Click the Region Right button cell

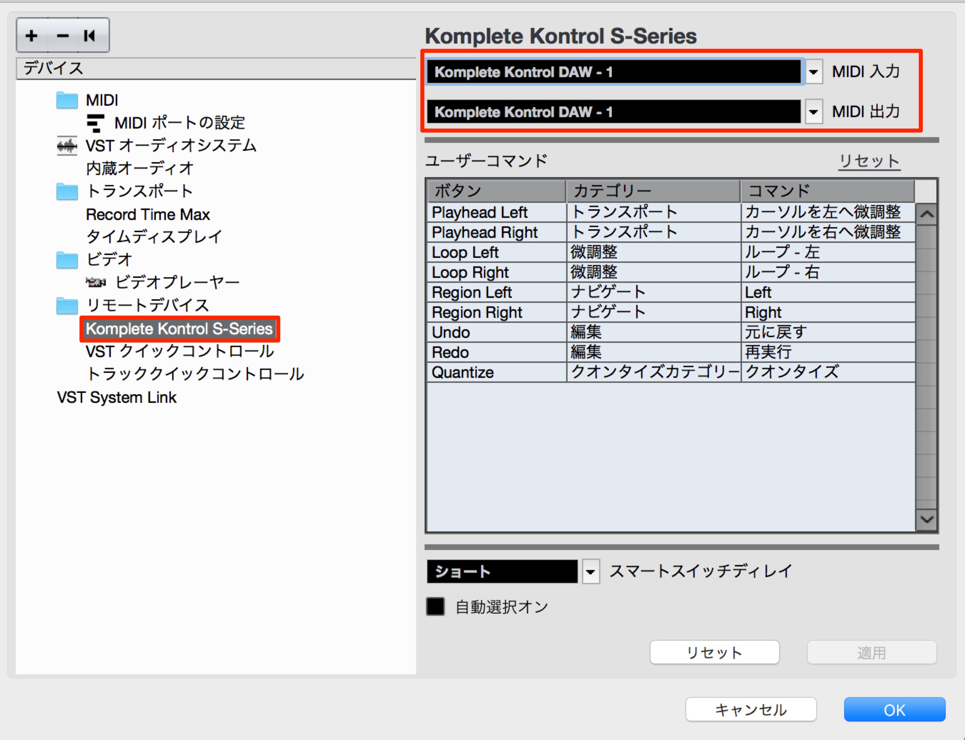(497, 312)
